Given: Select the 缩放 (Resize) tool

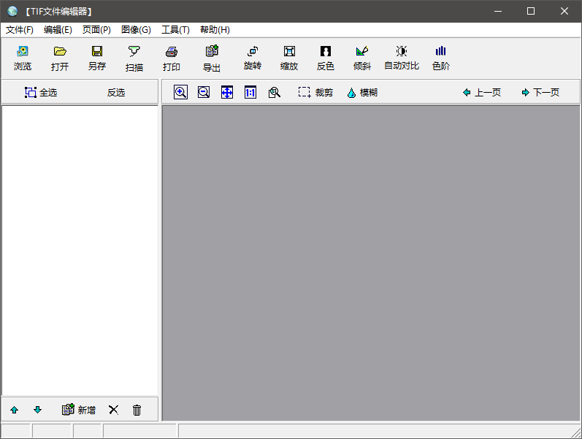Looking at the screenshot, I should click(289, 58).
